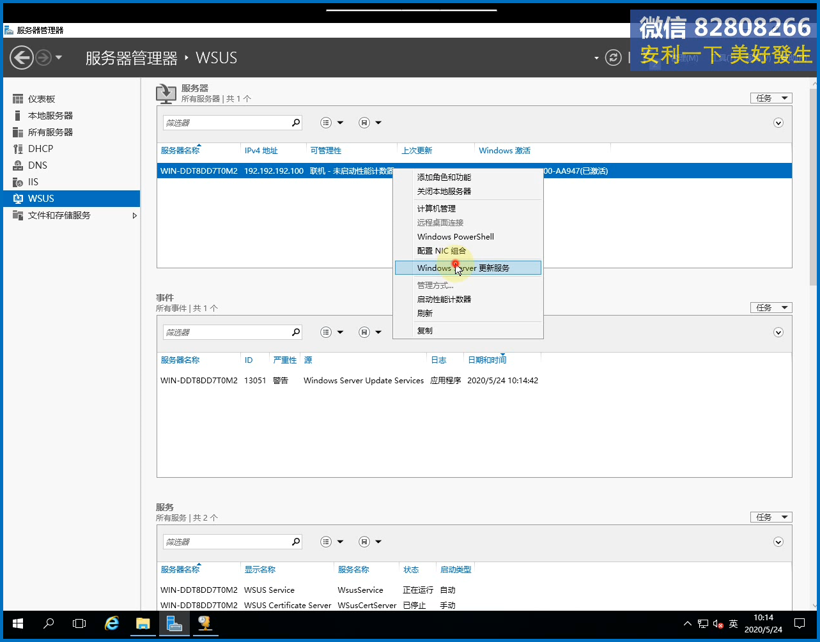Open notification center icon on taskbar
Viewport: 820px width, 642px height.
(800, 623)
